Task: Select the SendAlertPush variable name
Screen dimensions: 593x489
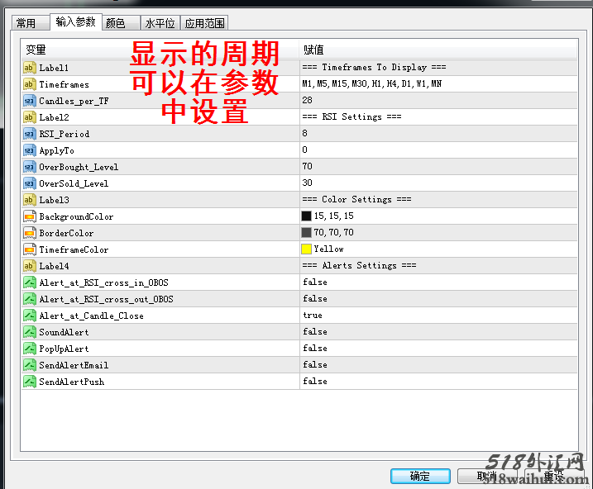Action: pos(71,382)
